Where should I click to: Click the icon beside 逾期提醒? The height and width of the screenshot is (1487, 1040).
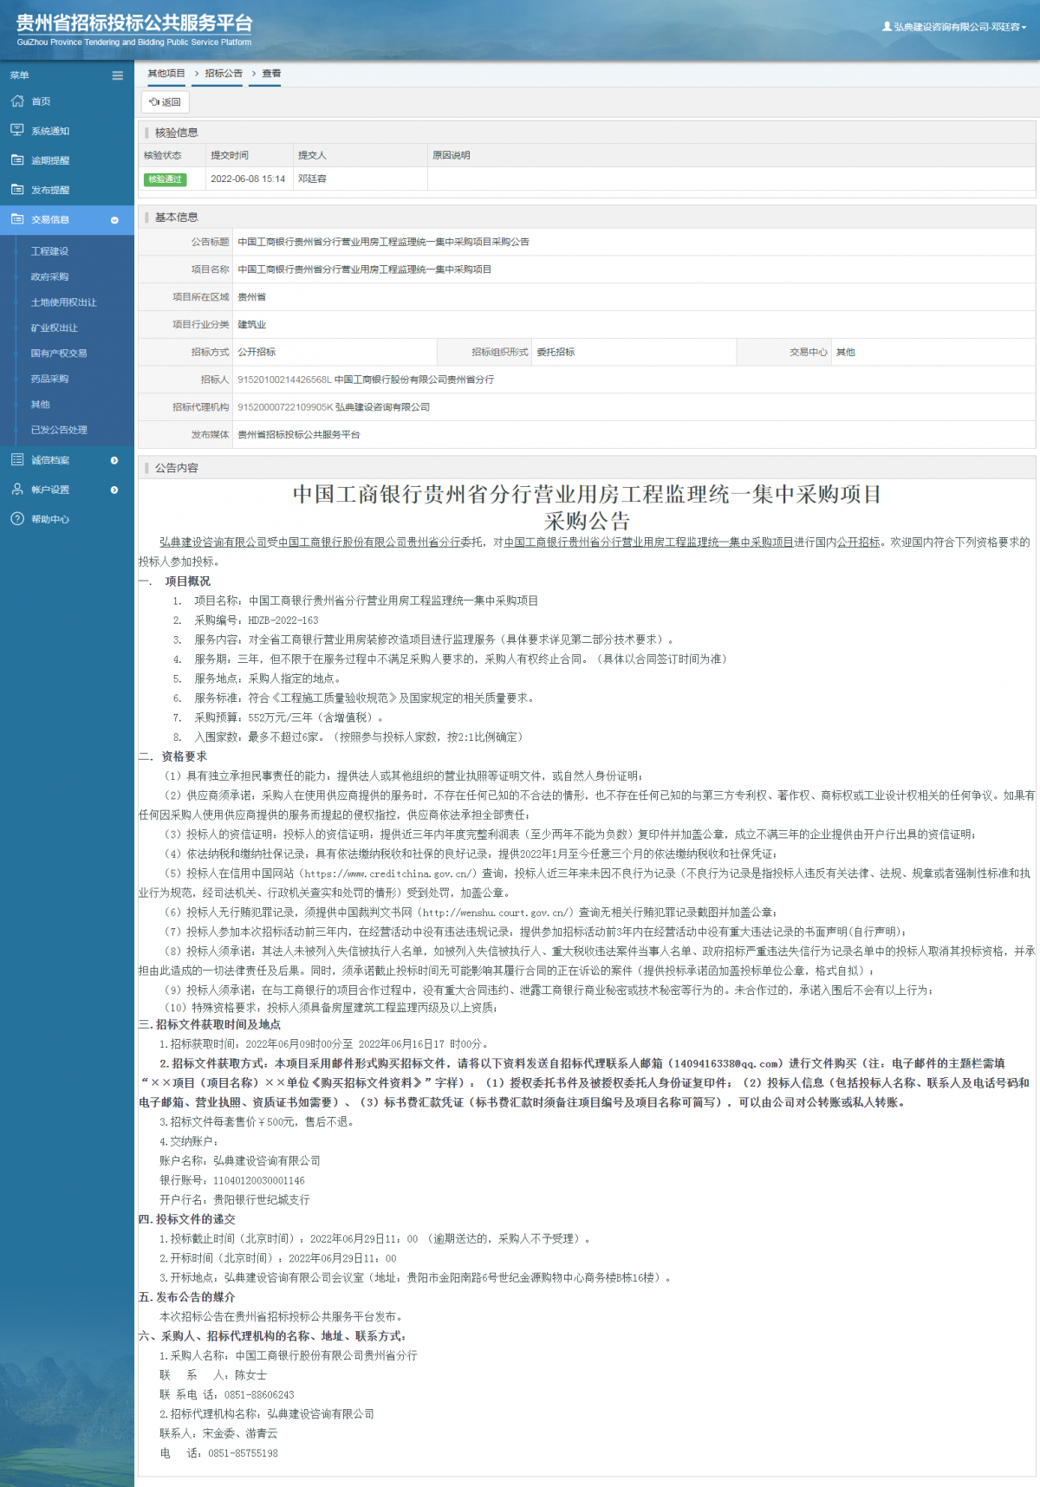[17, 160]
